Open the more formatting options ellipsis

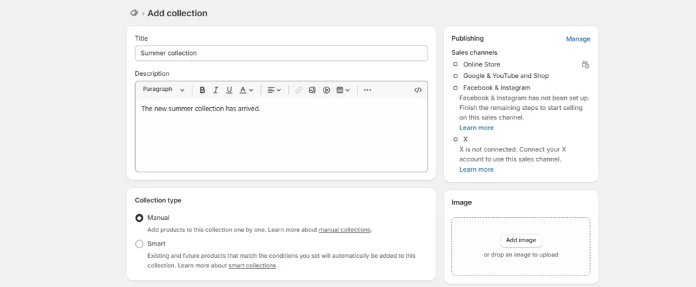tap(368, 90)
